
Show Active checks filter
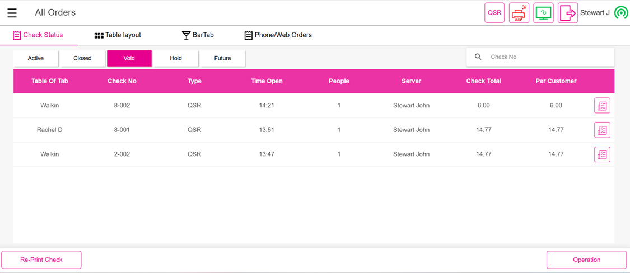point(36,58)
